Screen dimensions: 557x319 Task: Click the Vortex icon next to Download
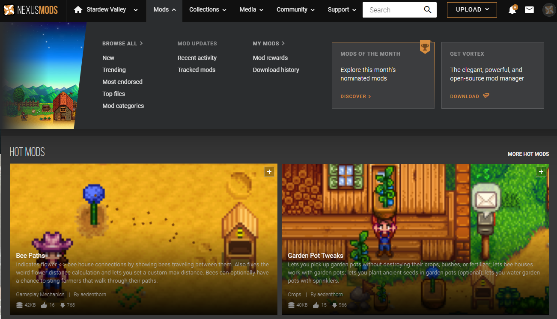486,96
